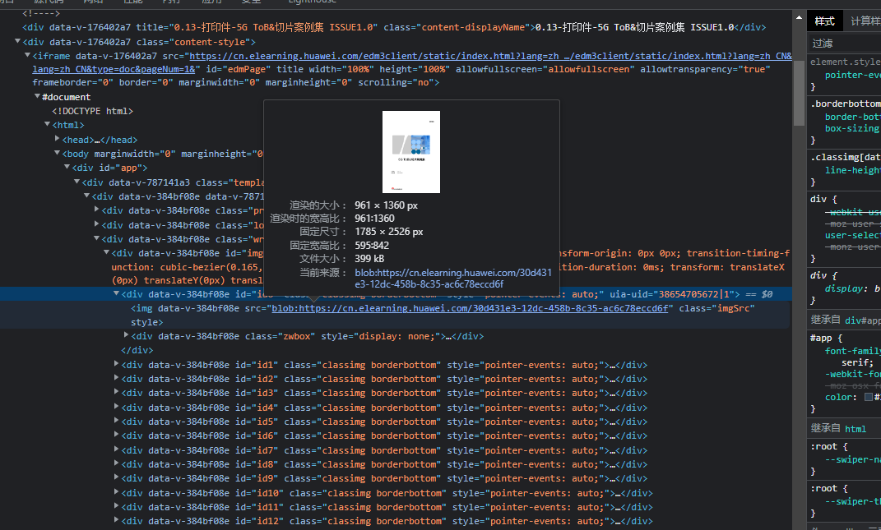Expand the div with id="id12"
The height and width of the screenshot is (530, 881).
point(116,521)
